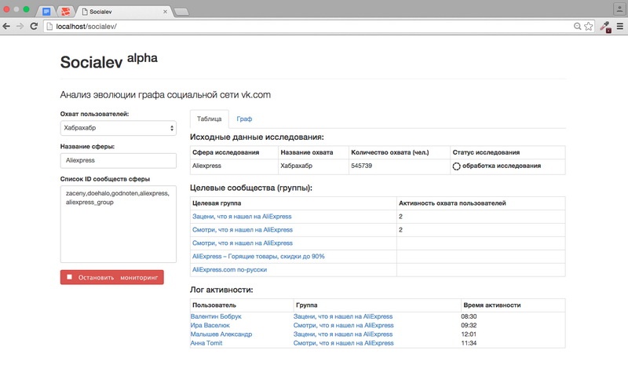Click the 11:34 activity time

coord(469,342)
